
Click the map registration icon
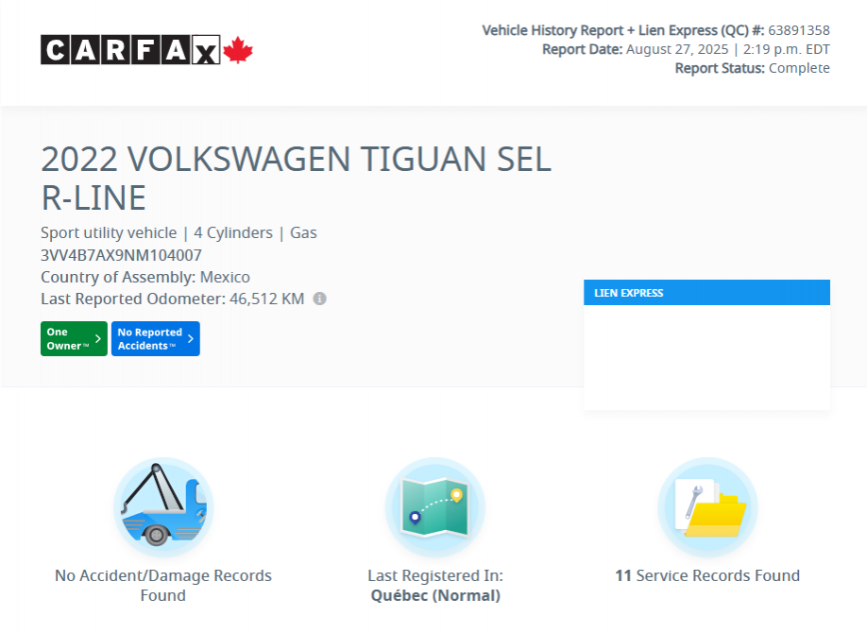[x=435, y=506]
